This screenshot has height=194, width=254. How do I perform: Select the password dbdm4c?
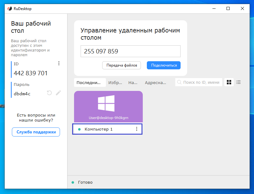tap(22, 94)
